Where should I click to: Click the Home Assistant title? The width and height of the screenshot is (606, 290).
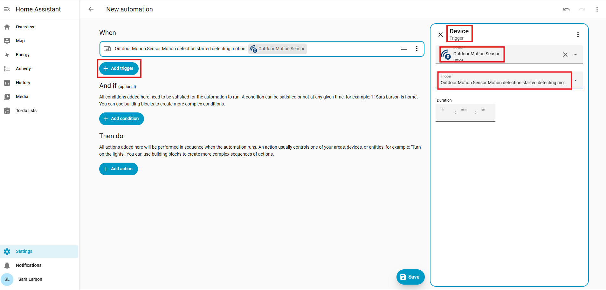pyautogui.click(x=38, y=9)
